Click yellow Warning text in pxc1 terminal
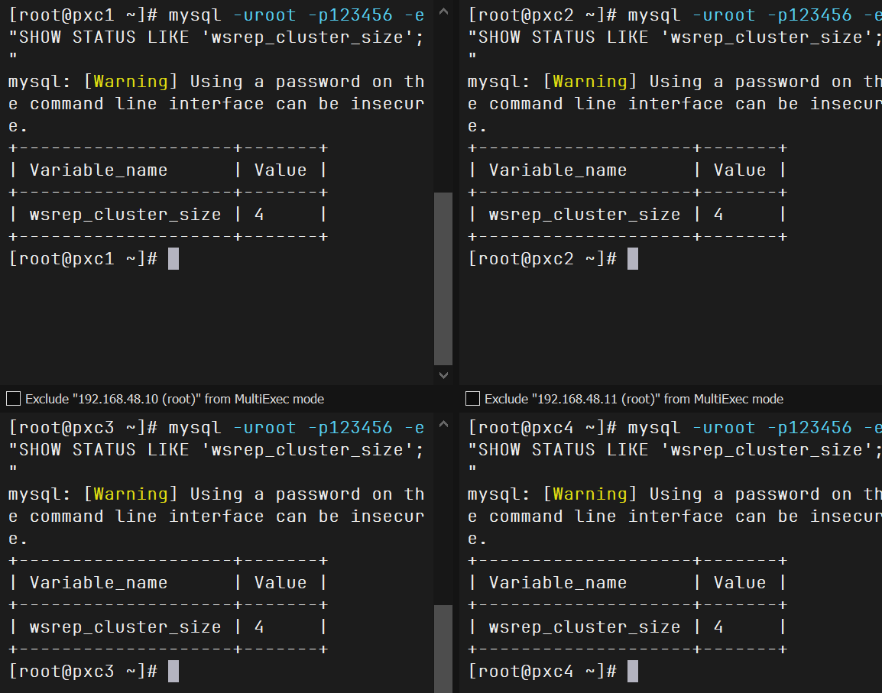 (130, 82)
